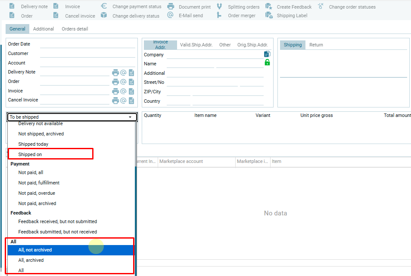Click the Splitting orders icon
The width and height of the screenshot is (411, 276).
(x=219, y=6)
